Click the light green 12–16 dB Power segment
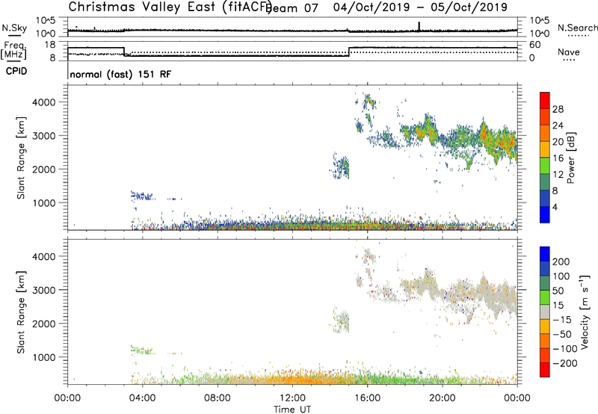 545,166
